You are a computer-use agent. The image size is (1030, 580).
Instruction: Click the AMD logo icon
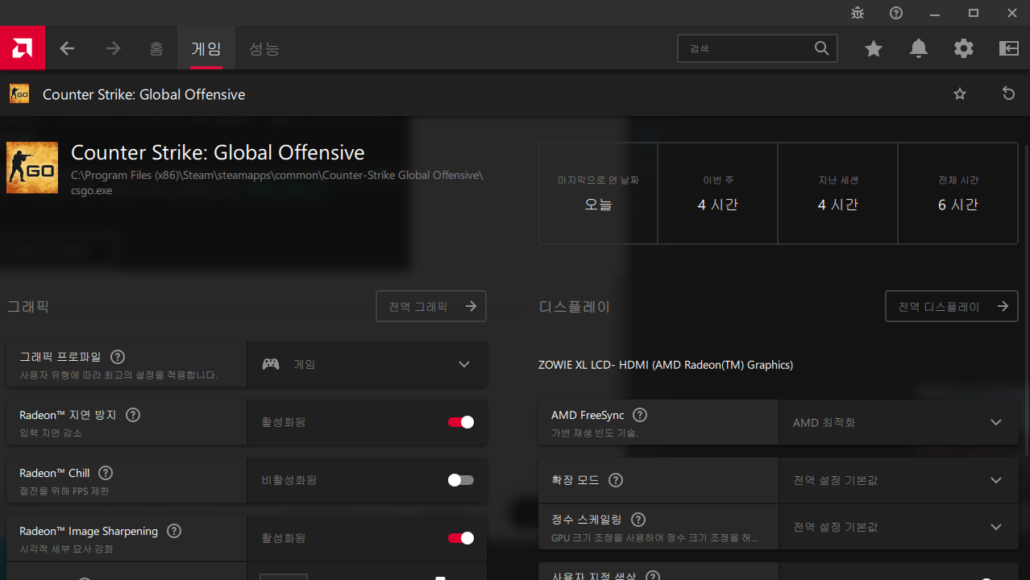click(x=23, y=48)
